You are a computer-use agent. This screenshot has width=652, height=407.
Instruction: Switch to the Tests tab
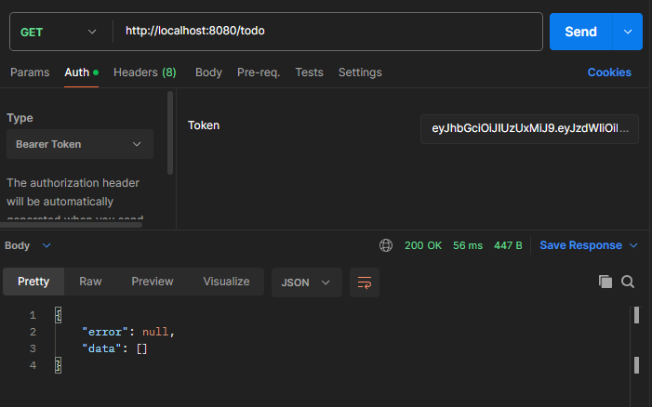[309, 72]
